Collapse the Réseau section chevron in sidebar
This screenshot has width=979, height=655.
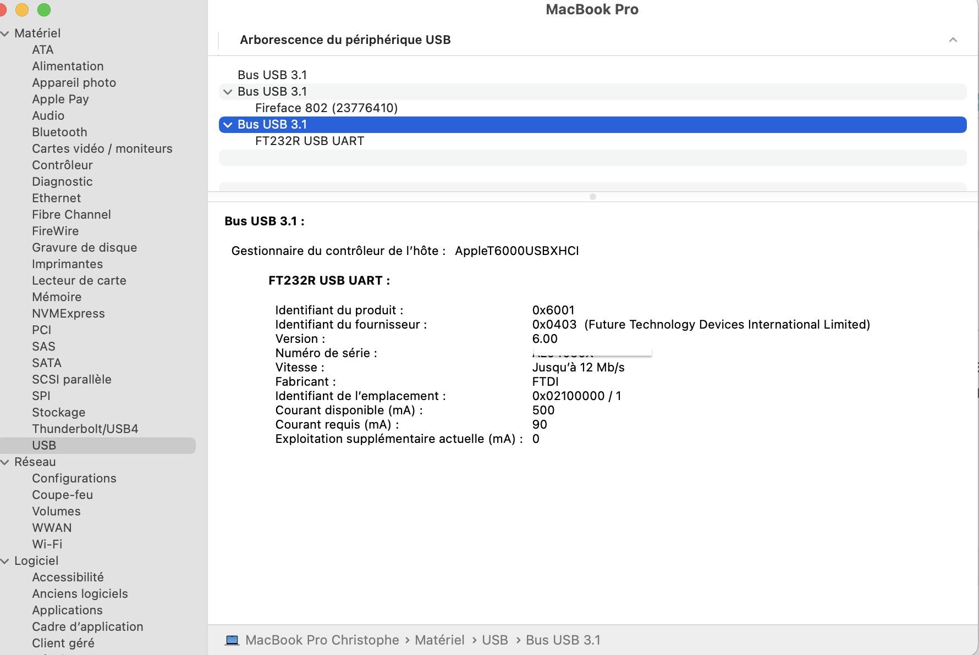[x=5, y=462]
